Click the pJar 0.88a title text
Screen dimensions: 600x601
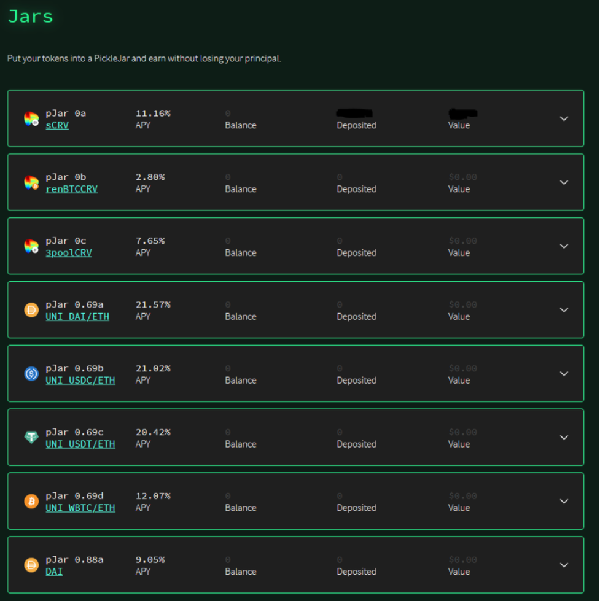pos(74,560)
